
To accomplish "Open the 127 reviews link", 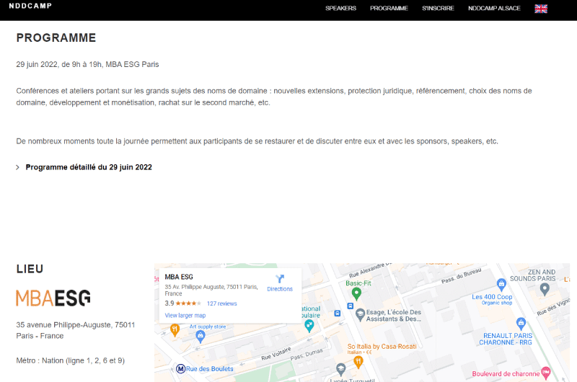I will (x=222, y=303).
